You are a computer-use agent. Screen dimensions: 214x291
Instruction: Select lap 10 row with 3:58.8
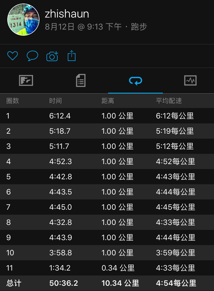click(107, 253)
